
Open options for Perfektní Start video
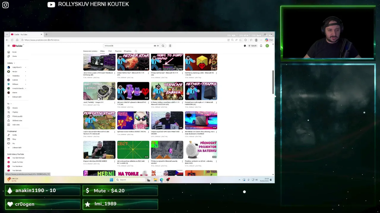(115, 132)
